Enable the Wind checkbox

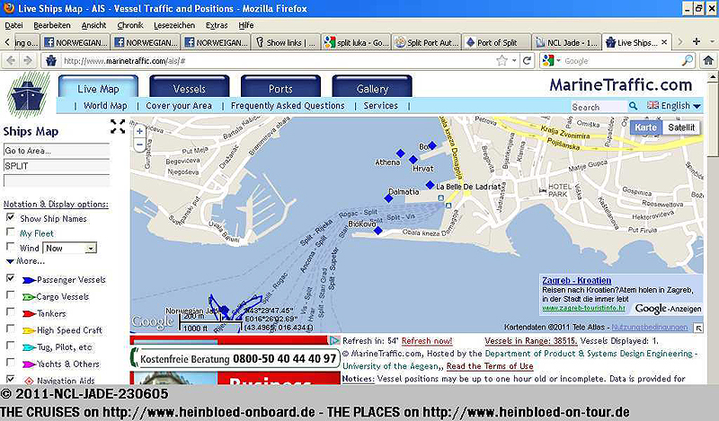[10, 247]
